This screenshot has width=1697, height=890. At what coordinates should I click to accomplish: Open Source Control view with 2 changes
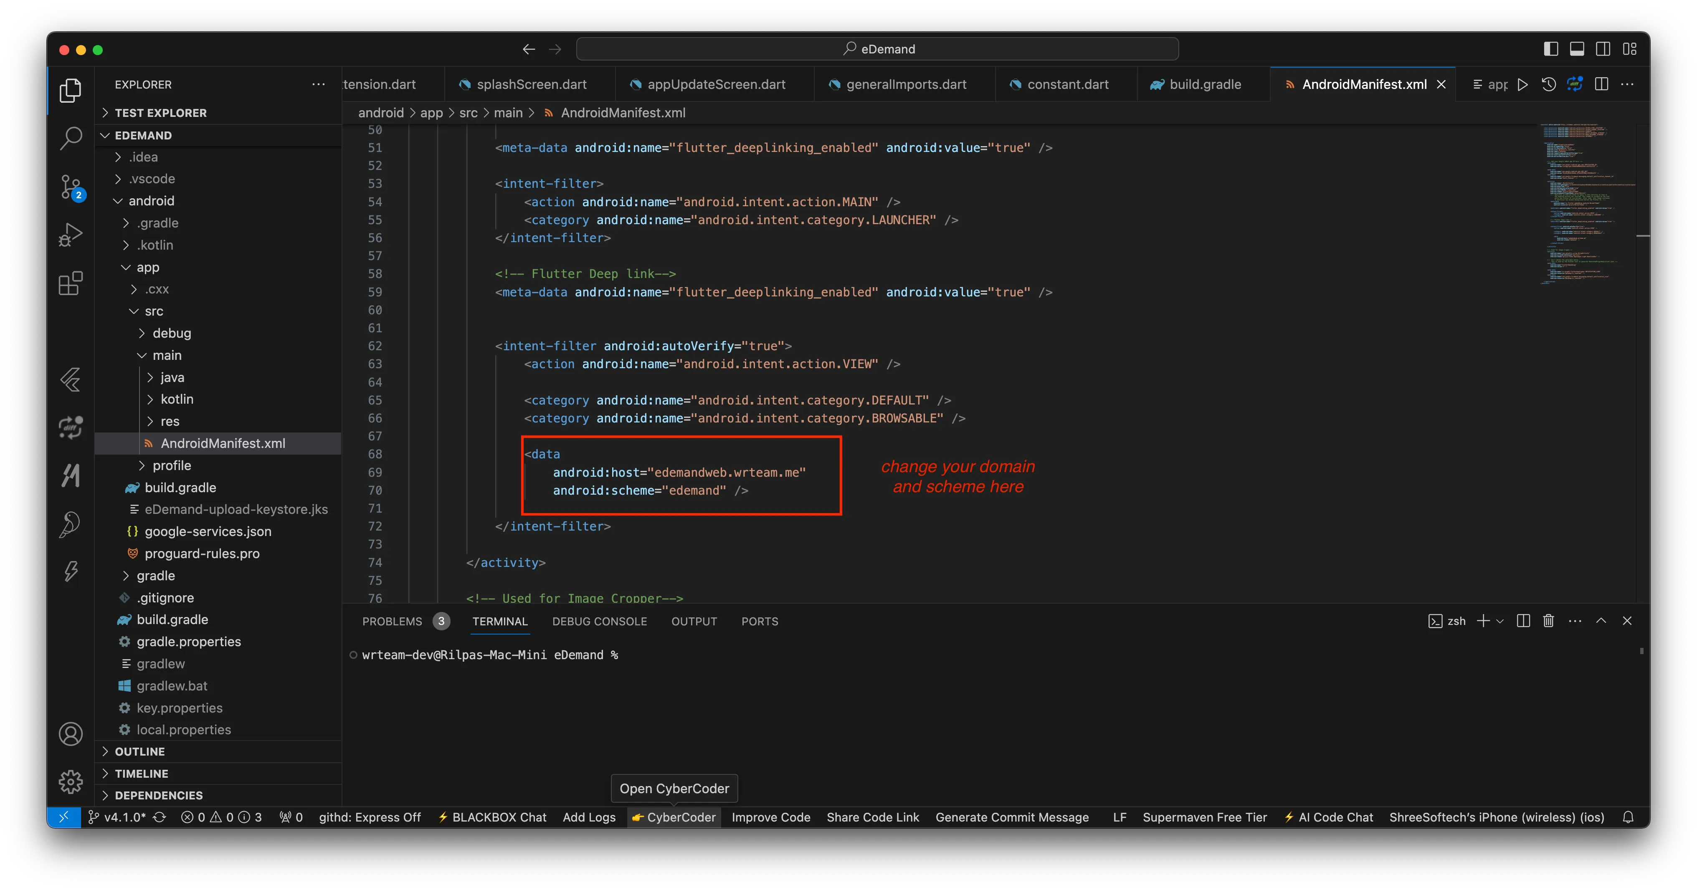[x=71, y=187]
